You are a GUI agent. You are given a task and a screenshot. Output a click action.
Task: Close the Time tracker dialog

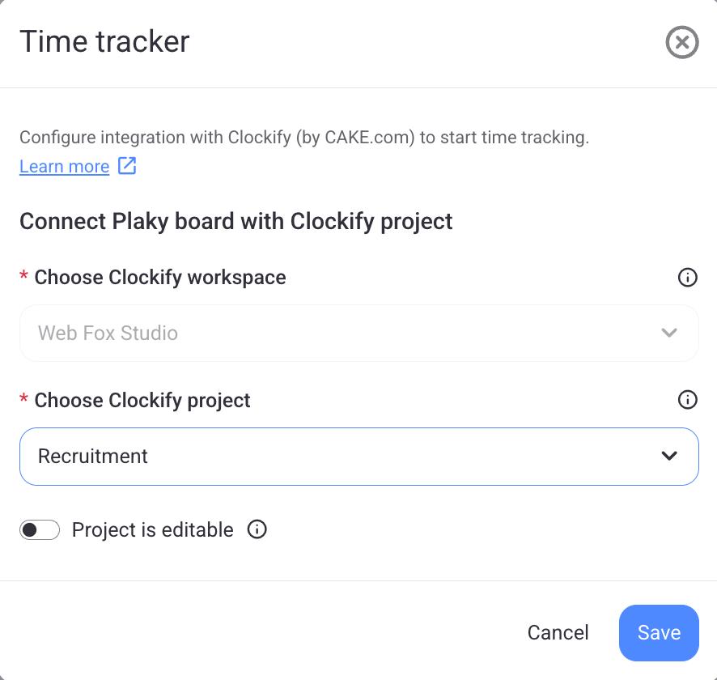point(682,42)
